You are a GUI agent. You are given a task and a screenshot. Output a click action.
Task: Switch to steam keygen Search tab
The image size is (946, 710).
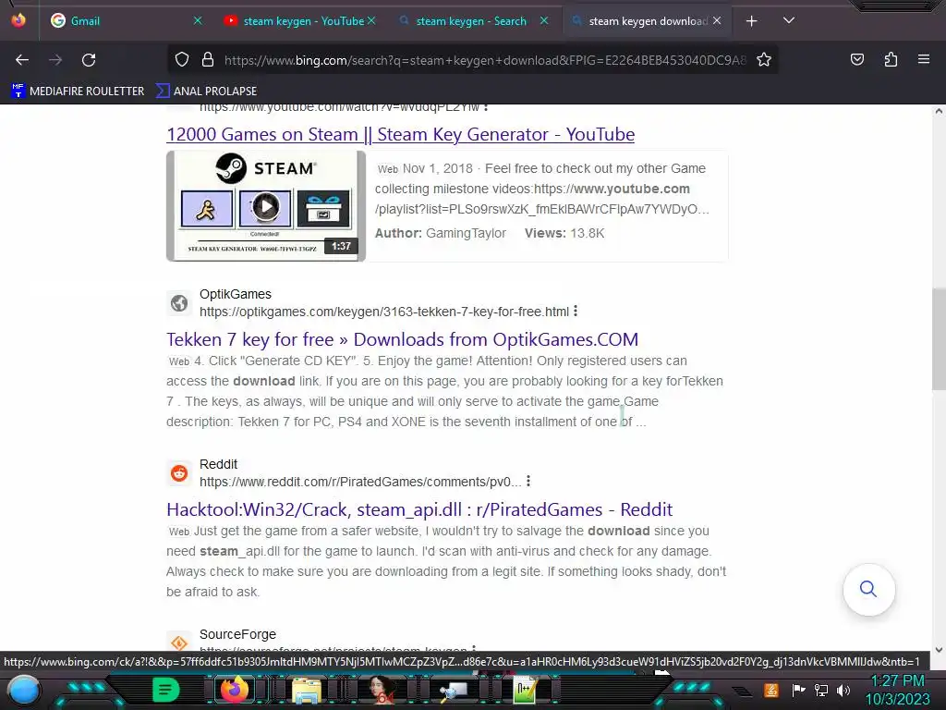472,21
